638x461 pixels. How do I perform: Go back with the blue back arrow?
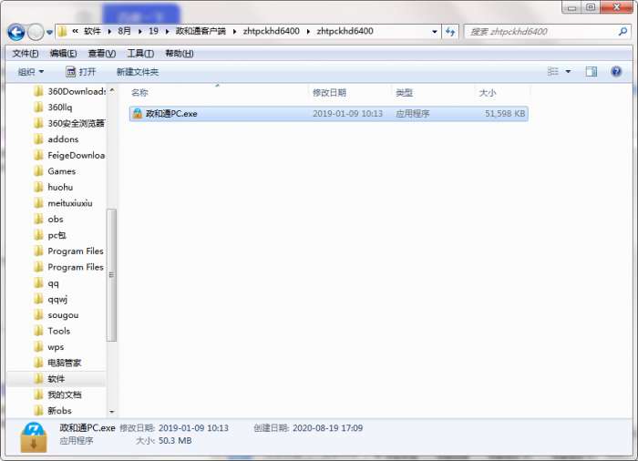point(16,32)
